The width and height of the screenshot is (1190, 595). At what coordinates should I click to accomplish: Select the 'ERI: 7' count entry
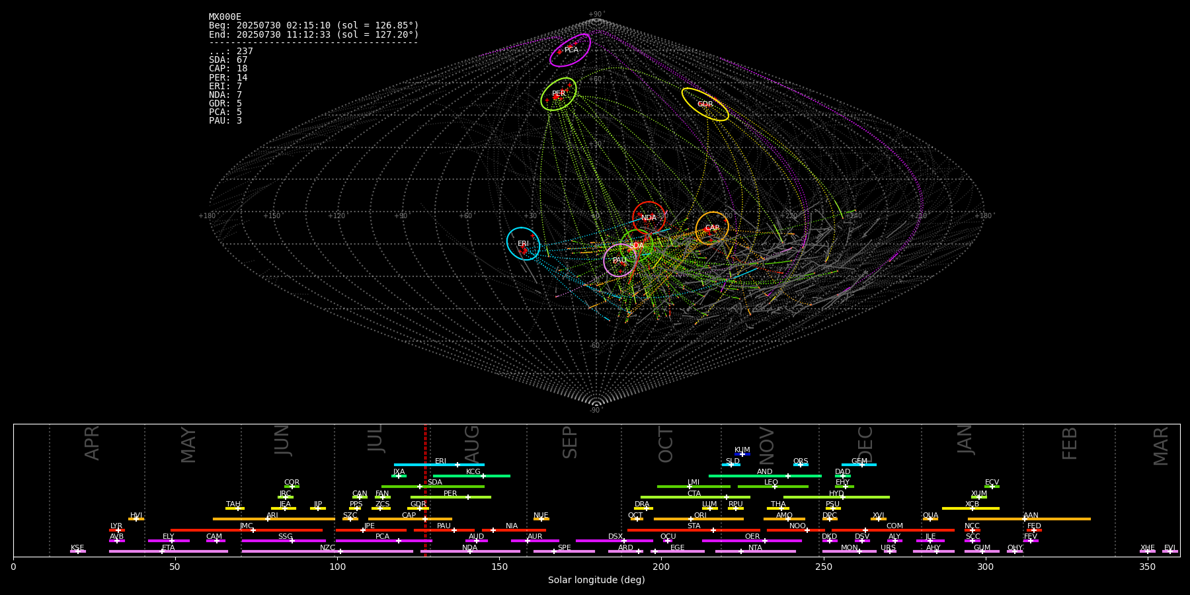pos(225,87)
